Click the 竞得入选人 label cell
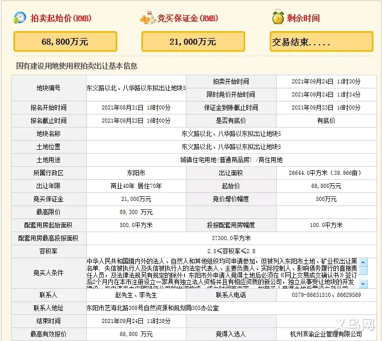Image resolution: width=382 pixels, height=341 pixels. [x=231, y=334]
